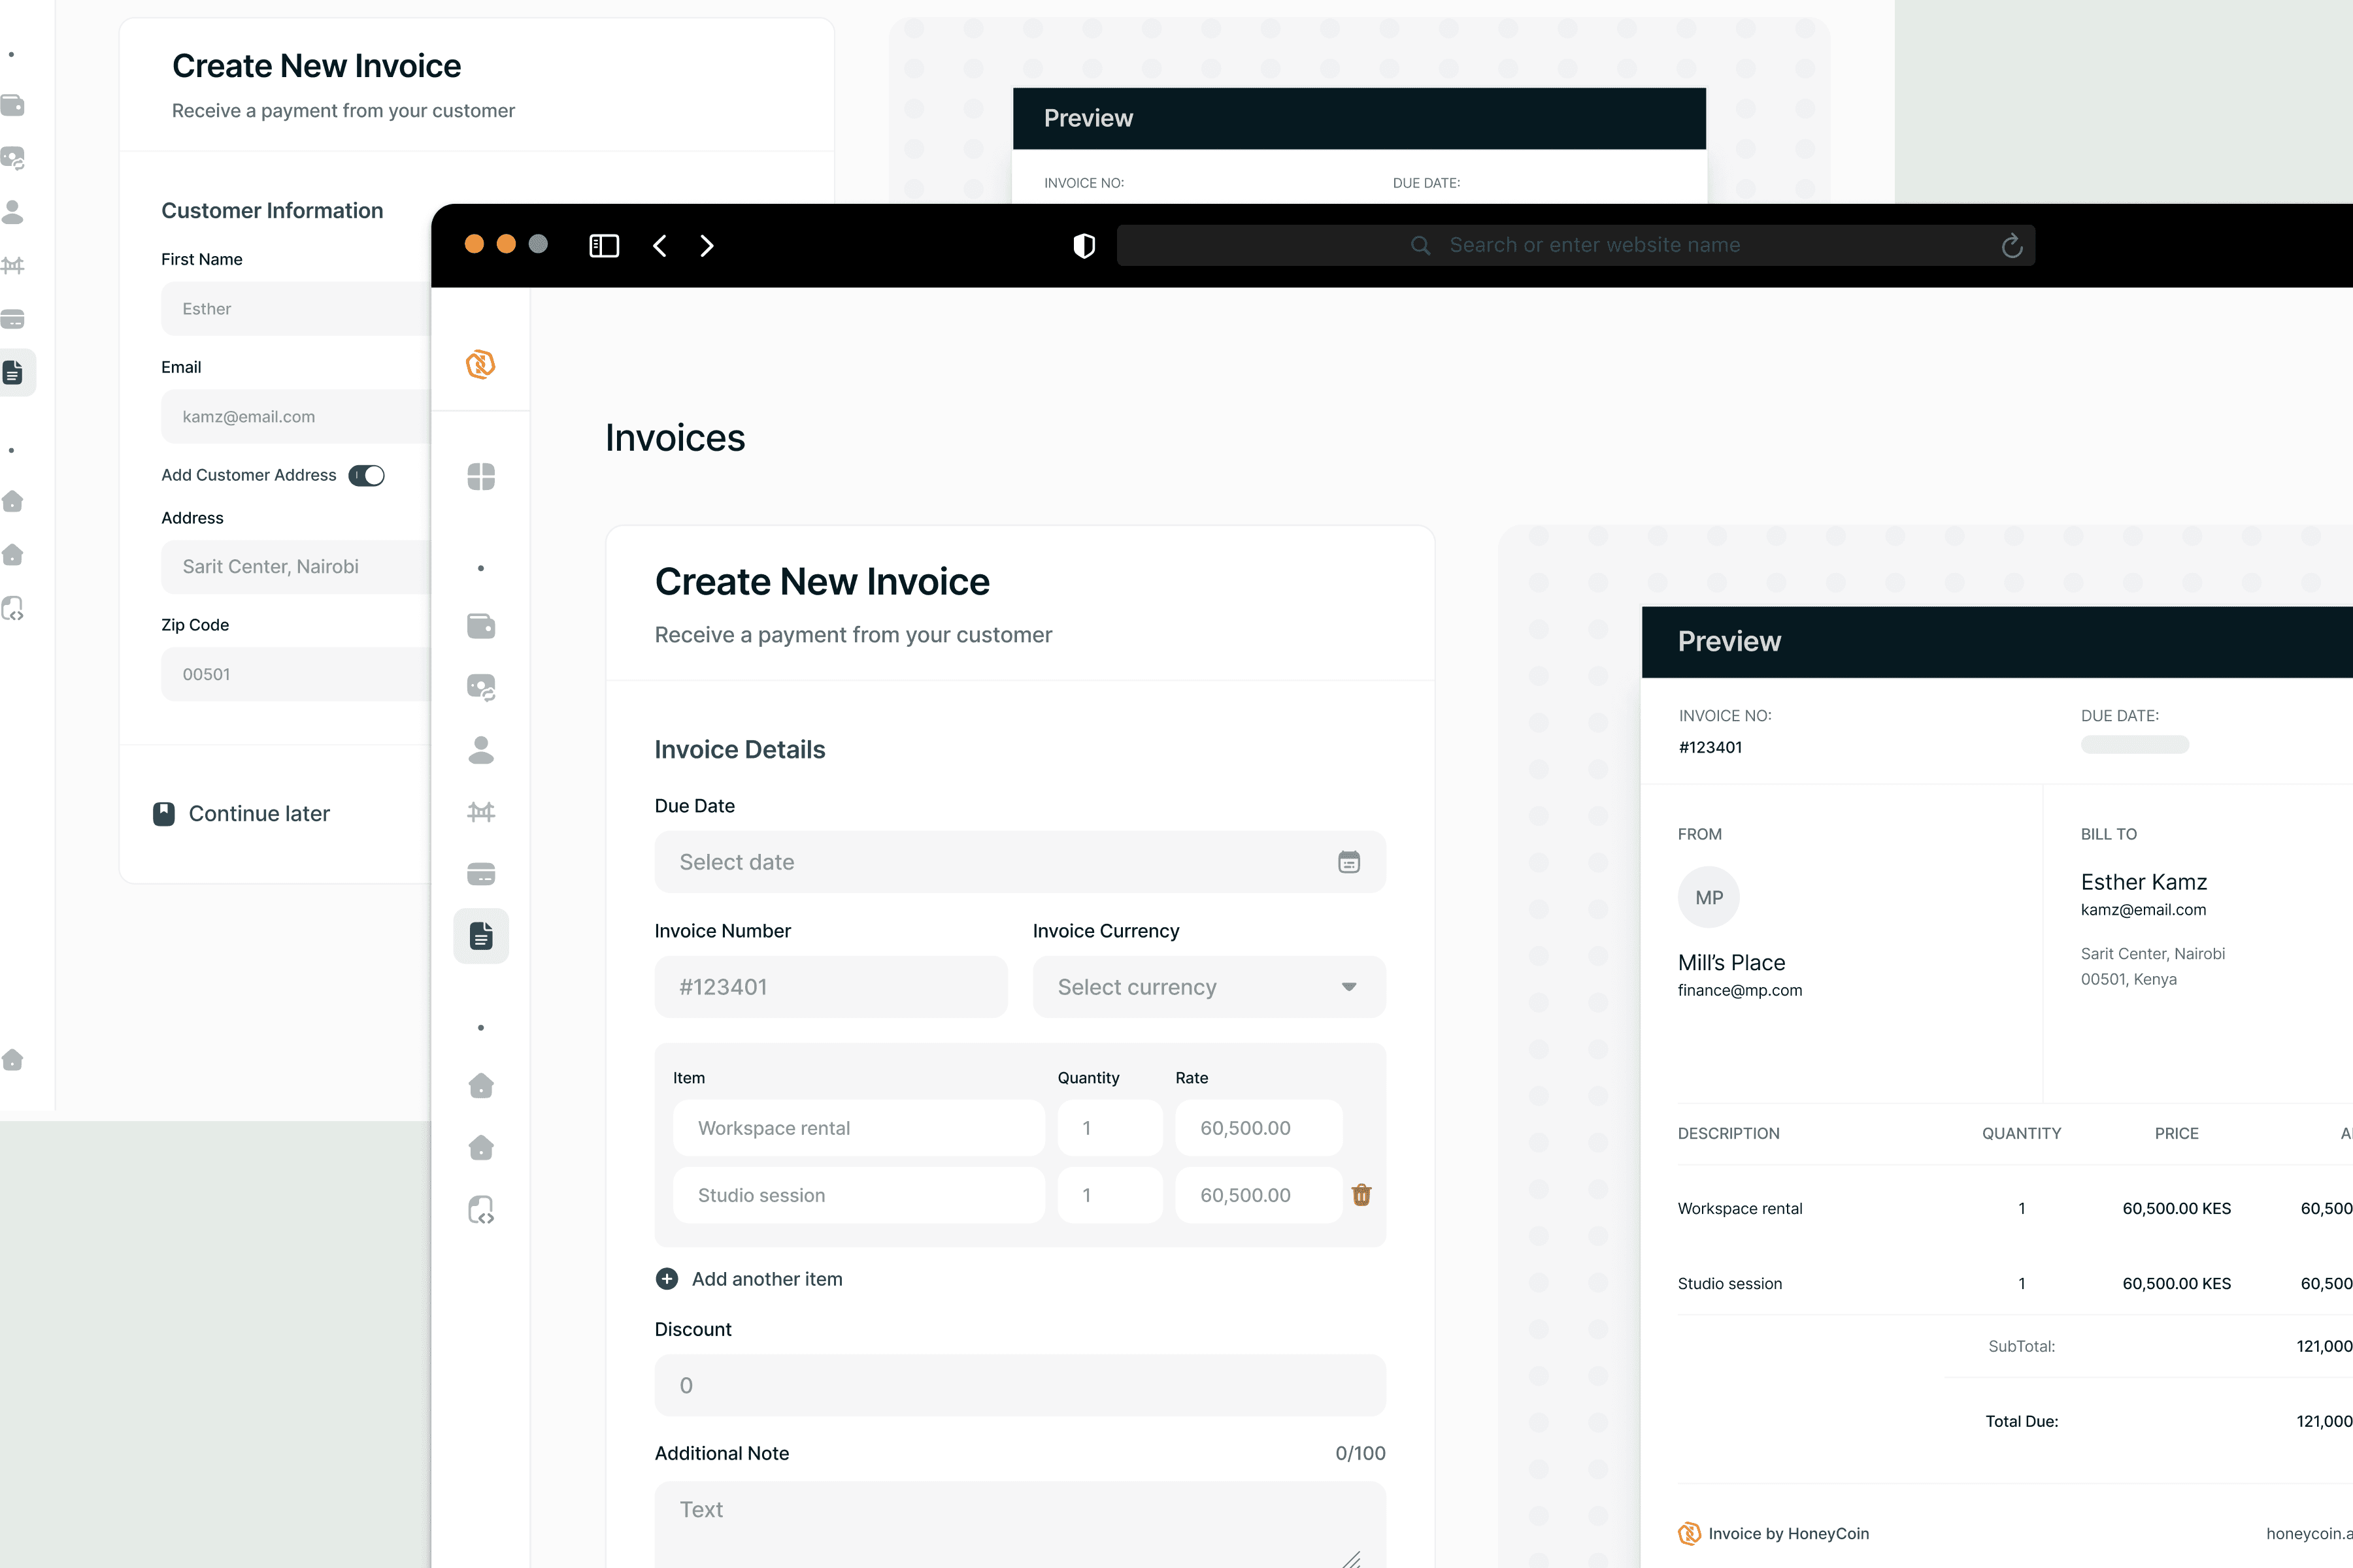Screen dimensions: 2353x1568
Task: Click the browser address search bar
Action: 1576,246
